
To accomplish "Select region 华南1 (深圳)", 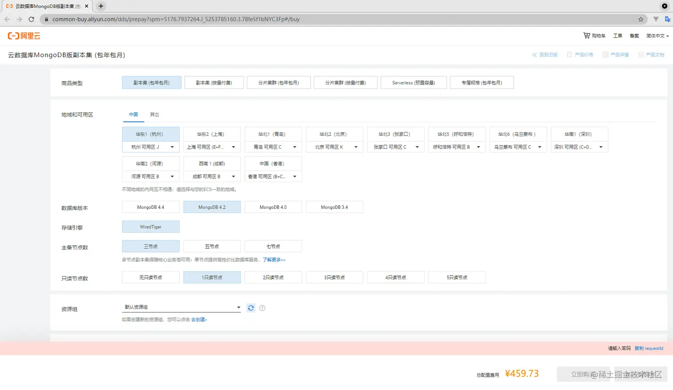I will point(579,134).
